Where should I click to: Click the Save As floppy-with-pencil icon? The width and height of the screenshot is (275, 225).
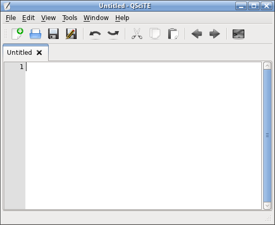[71, 34]
